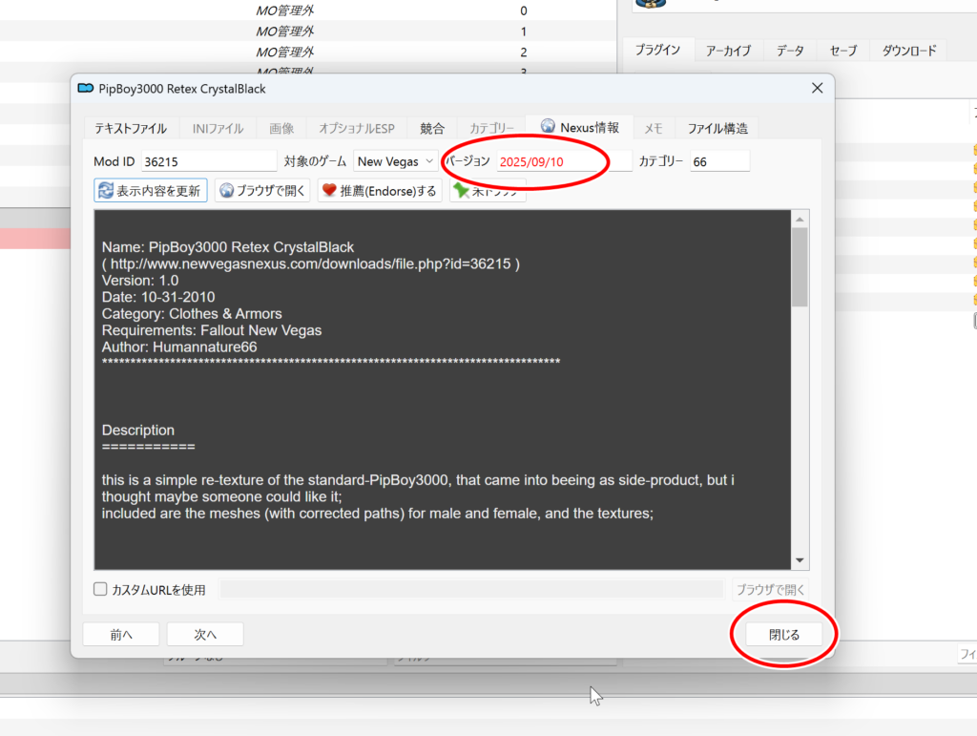Switch to the オプショナルESP tab

point(356,128)
